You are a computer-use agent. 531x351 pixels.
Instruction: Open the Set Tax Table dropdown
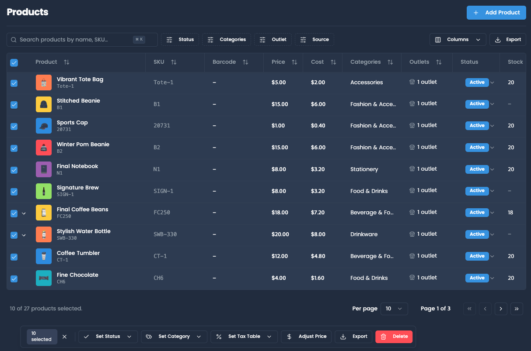244,337
